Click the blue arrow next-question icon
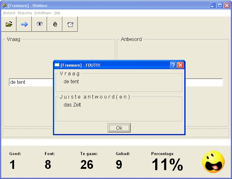This screenshot has height=179, width=232. [x=24, y=24]
